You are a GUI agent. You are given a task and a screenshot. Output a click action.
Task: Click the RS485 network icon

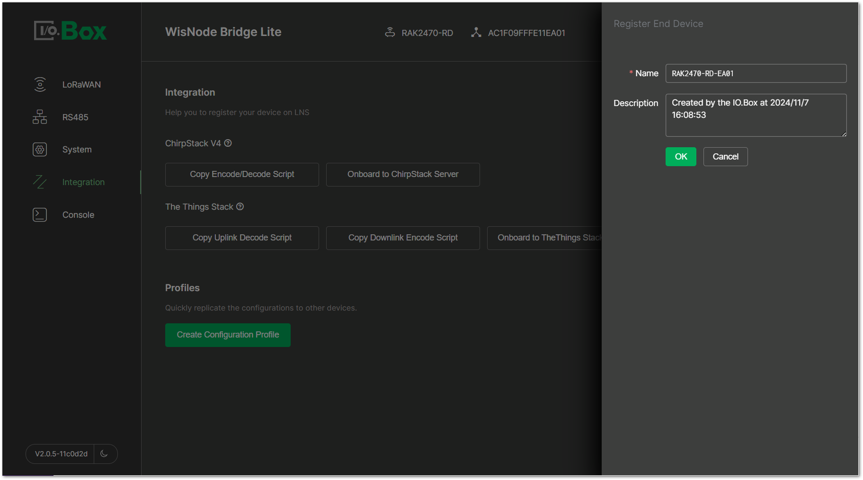pyautogui.click(x=40, y=117)
